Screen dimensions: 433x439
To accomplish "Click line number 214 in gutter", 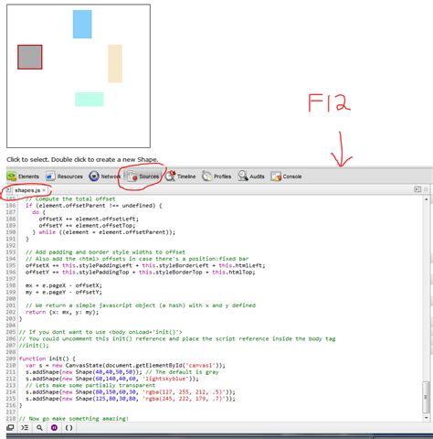I will (x=11, y=391).
